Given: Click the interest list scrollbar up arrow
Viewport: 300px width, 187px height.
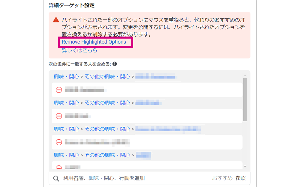Looking at the screenshot, I should click(245, 76).
